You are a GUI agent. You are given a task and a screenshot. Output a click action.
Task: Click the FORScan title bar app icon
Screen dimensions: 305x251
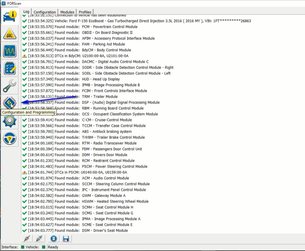3,3
